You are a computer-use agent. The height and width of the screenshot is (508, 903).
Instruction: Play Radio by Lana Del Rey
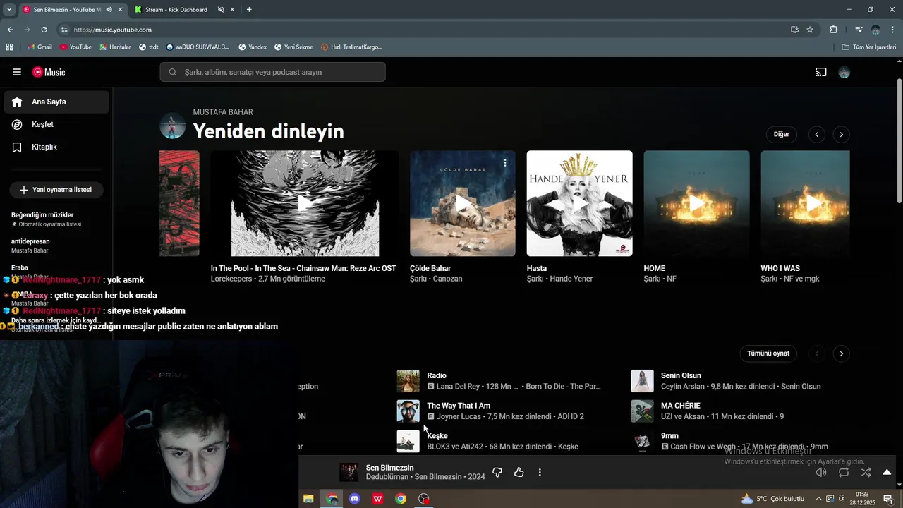click(408, 381)
